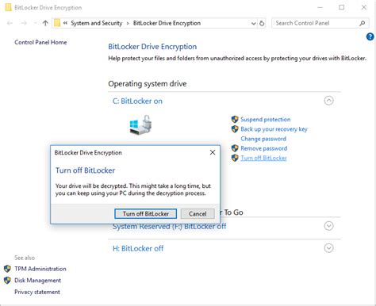Click the BitLocker Drive Encryption page title
Viewport: 376px width, 306px height.
click(152, 47)
